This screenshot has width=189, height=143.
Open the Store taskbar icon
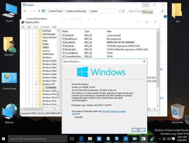(99, 139)
